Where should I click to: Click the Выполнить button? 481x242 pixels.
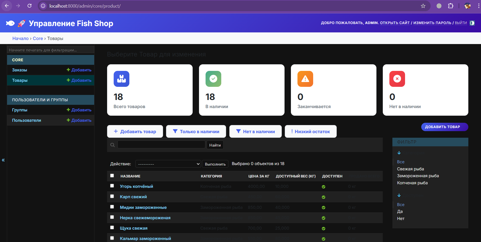coord(215,164)
